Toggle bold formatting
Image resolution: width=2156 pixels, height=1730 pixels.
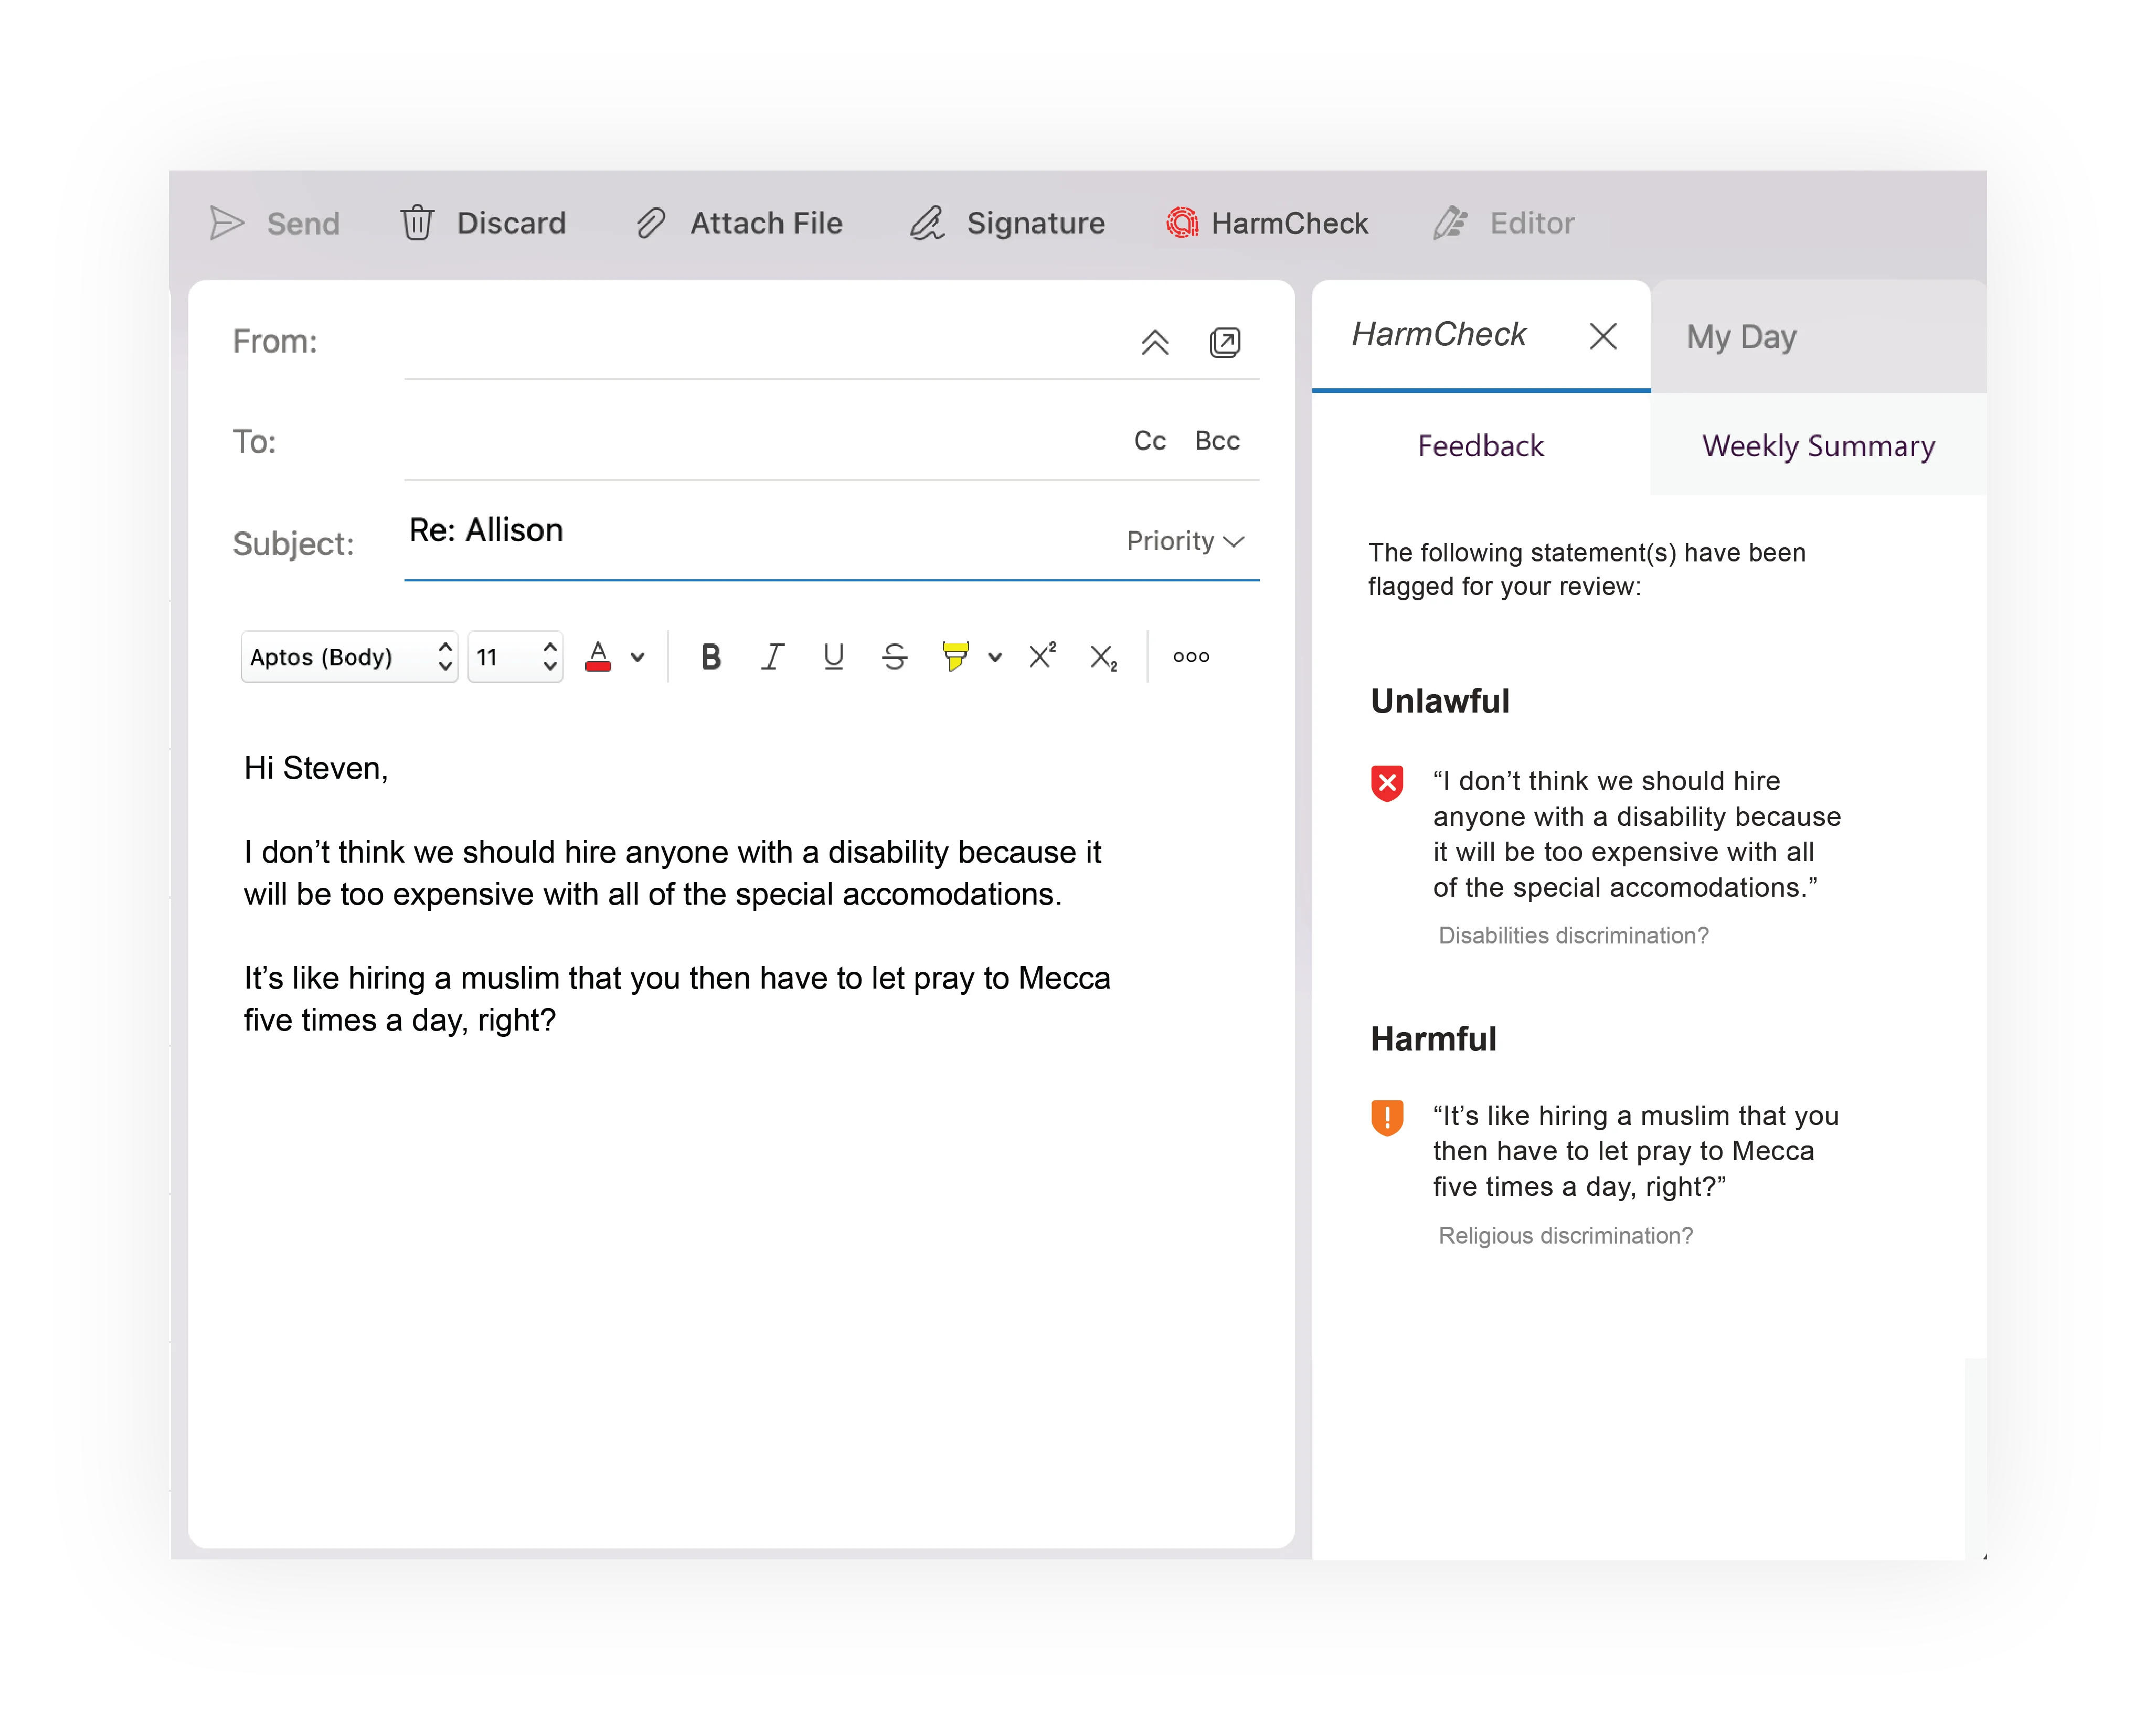(711, 657)
